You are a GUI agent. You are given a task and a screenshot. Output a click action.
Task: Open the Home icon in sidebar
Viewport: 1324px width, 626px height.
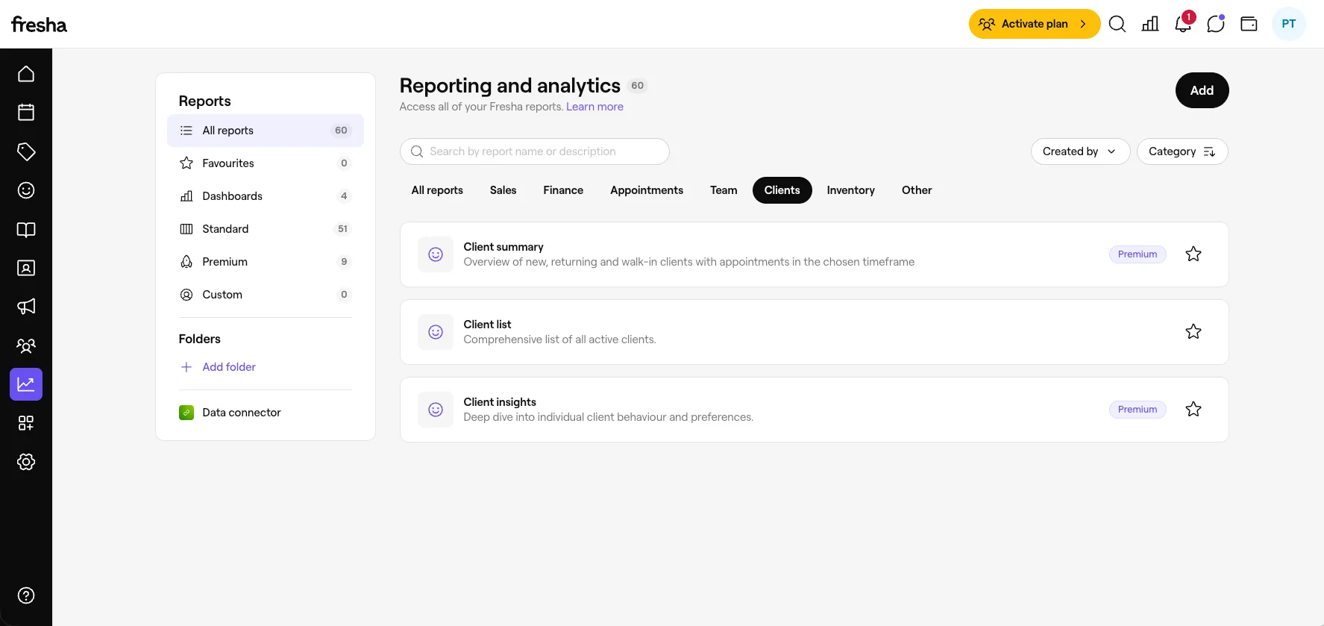(26, 74)
